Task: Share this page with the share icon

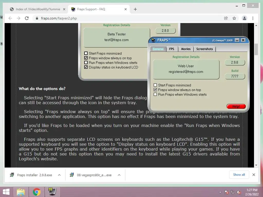Action: (x=226, y=18)
